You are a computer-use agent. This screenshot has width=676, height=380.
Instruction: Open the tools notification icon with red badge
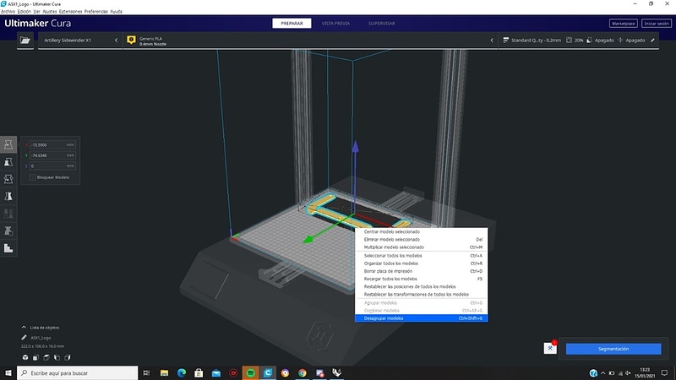(x=550, y=348)
